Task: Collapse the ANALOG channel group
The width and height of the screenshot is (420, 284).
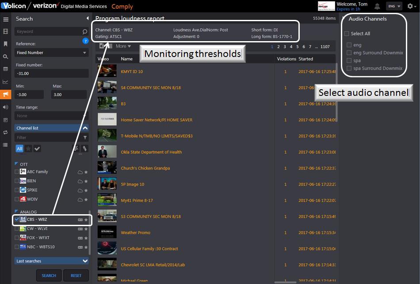Action: pos(16,211)
